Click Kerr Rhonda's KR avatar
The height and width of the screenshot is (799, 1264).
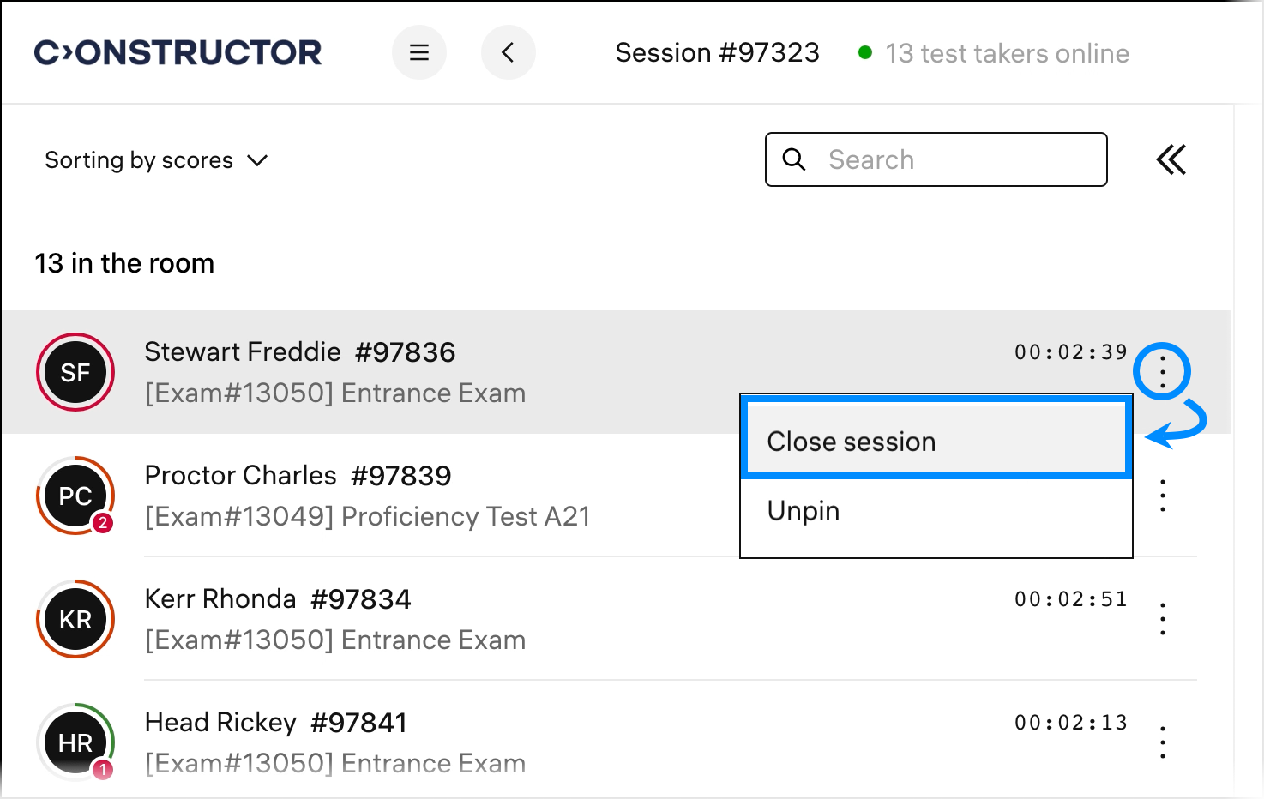coord(75,619)
